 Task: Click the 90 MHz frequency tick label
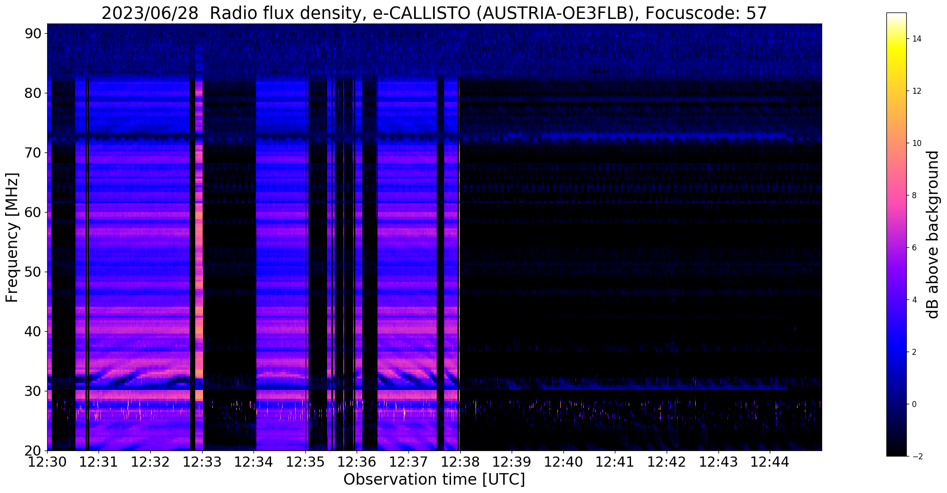[x=33, y=33]
